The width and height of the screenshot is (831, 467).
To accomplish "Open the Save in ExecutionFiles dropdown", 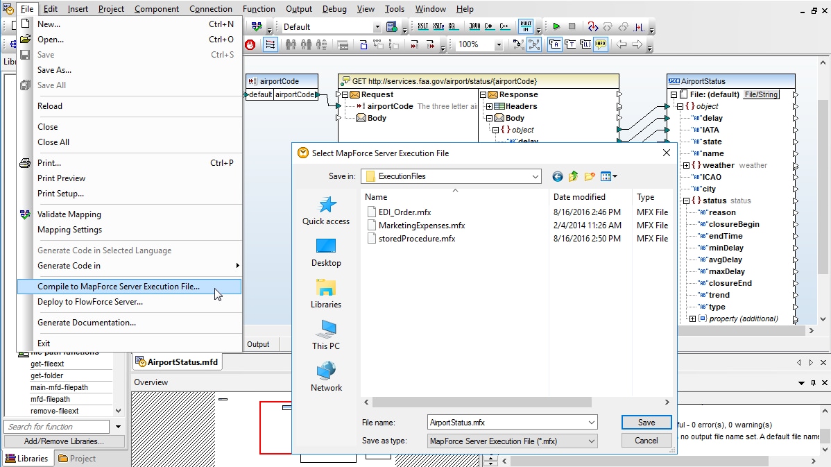I will 536,176.
